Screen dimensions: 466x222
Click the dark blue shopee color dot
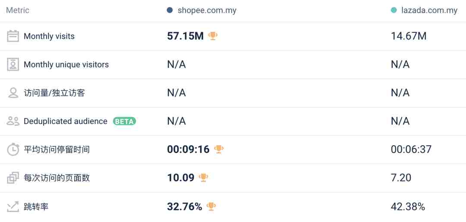[170, 10]
